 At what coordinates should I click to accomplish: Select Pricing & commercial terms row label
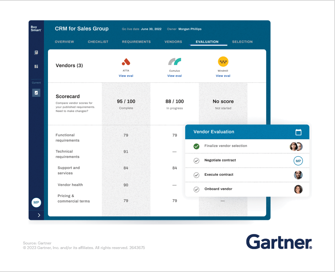tap(74, 199)
